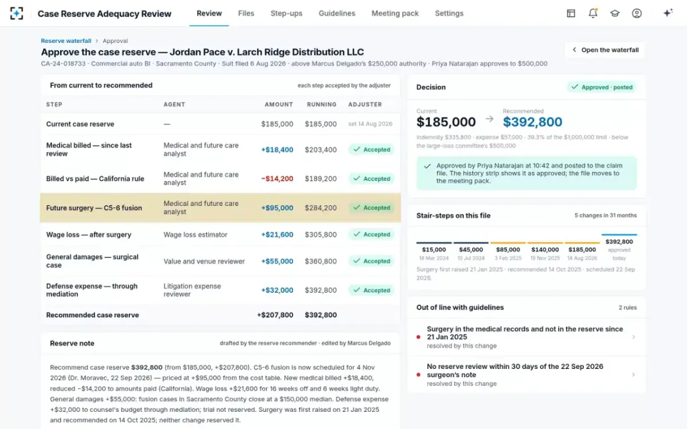Viewport: 687px width, 429px height.
Task: Click the 5 changes in 31 months label
Action: pyautogui.click(x=606, y=216)
